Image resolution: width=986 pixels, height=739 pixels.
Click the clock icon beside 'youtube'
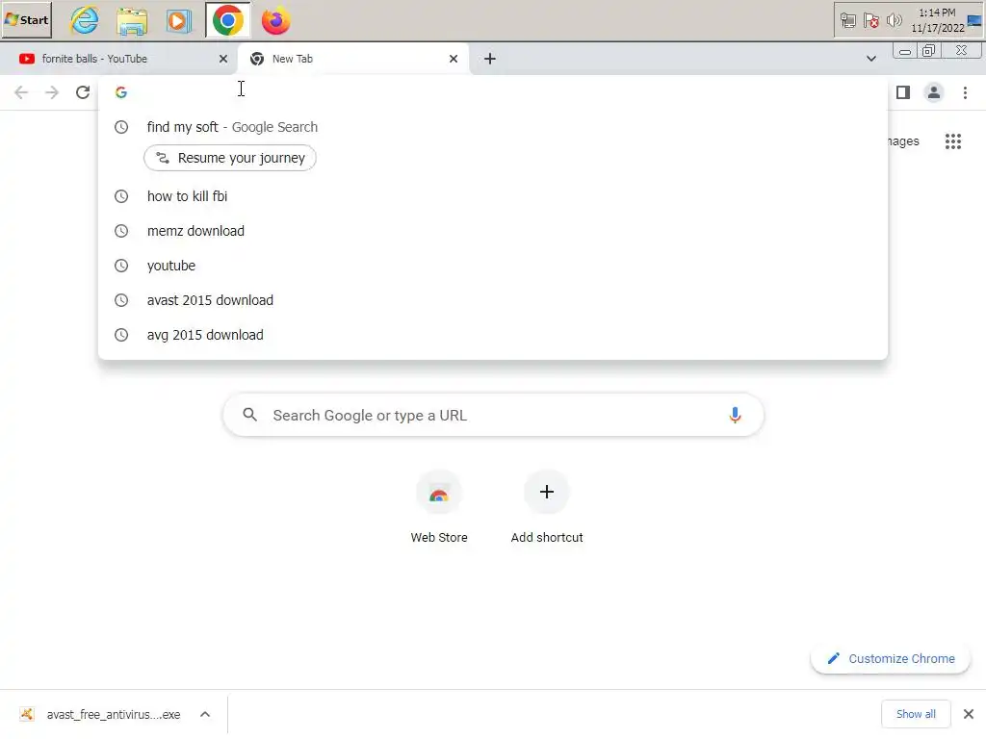[x=121, y=266]
